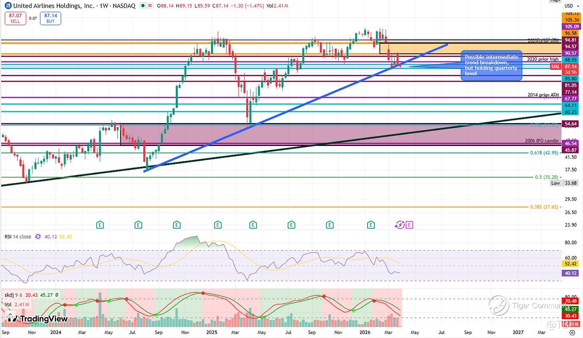
Task: Click the Ø symbol in the skdj legend
Action: [56, 295]
